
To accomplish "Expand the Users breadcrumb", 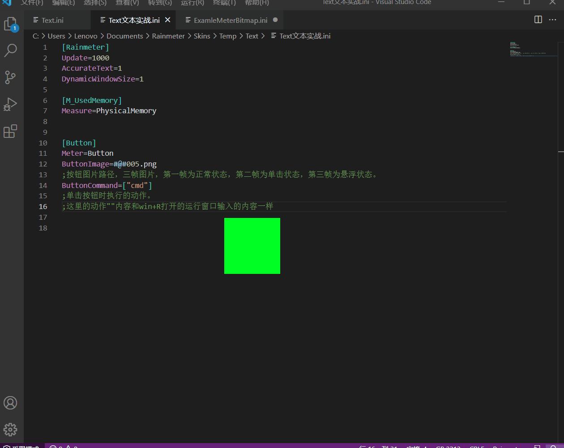I will tap(56, 36).
